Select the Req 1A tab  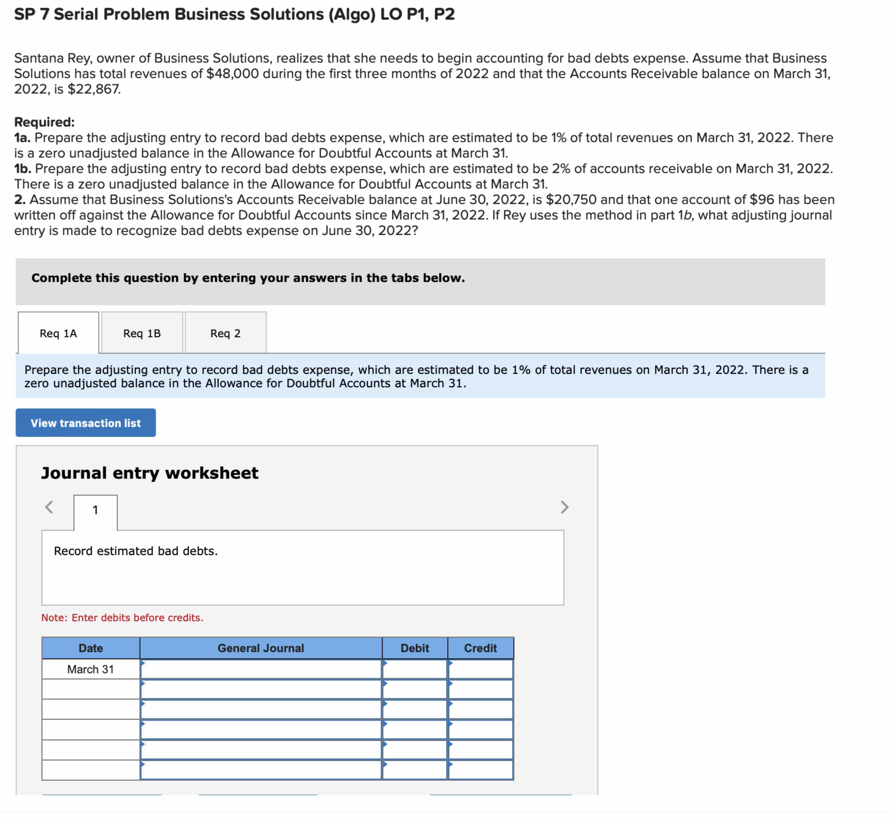click(57, 333)
